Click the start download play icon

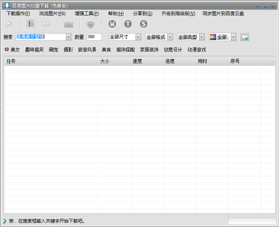(9, 24)
